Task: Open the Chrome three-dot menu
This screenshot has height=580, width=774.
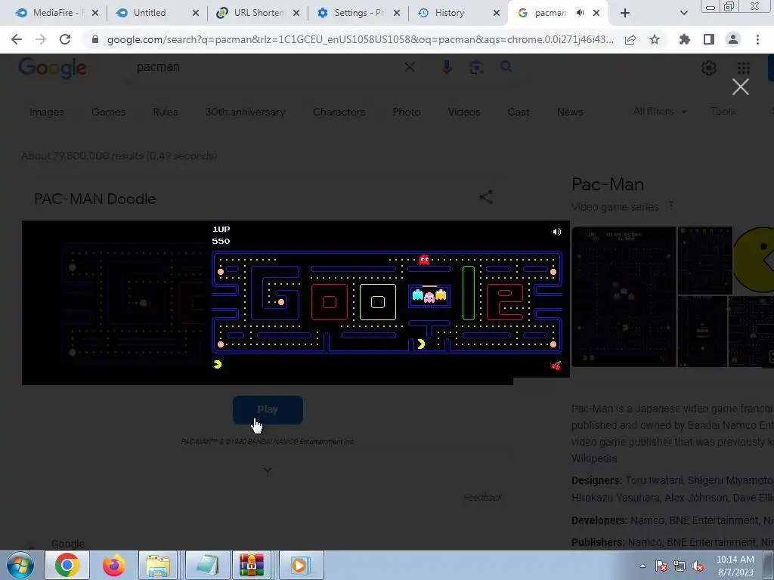Action: pyautogui.click(x=757, y=39)
